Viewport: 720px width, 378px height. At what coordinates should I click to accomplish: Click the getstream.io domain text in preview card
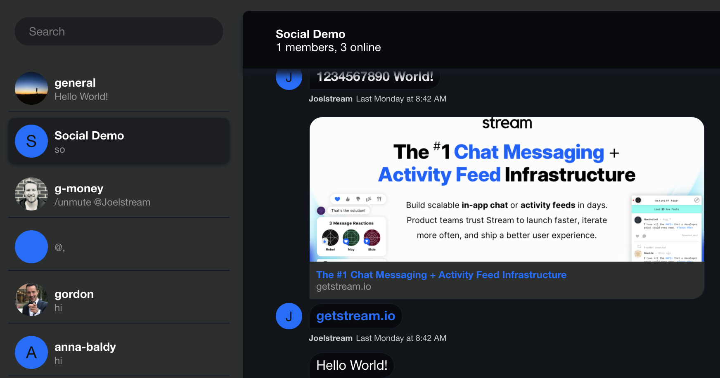(x=343, y=286)
